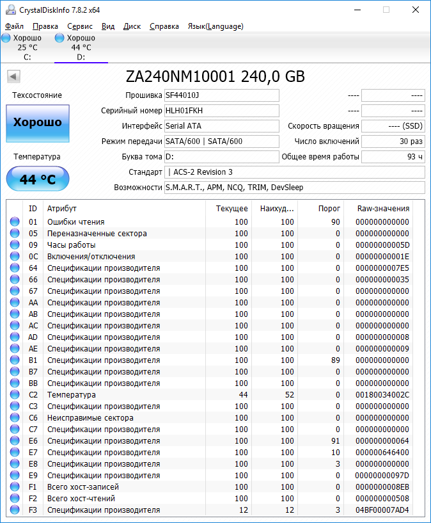Viewport: 431px width, 523px height.
Task: Click the ID column header
Action: [x=33, y=209]
